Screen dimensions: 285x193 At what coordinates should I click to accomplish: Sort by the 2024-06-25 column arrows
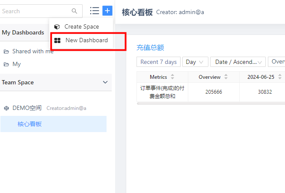[280, 77]
